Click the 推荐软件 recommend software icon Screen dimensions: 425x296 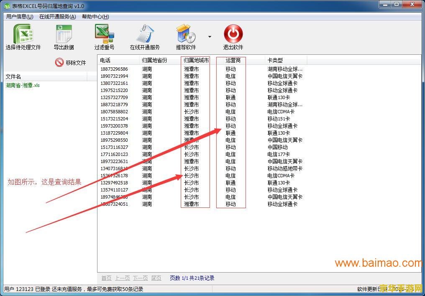coord(185,36)
